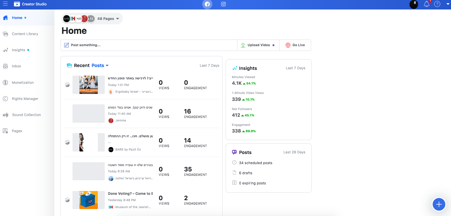The height and width of the screenshot is (216, 451).
Task: Switch to Instagram platform icon
Action: click(223, 4)
